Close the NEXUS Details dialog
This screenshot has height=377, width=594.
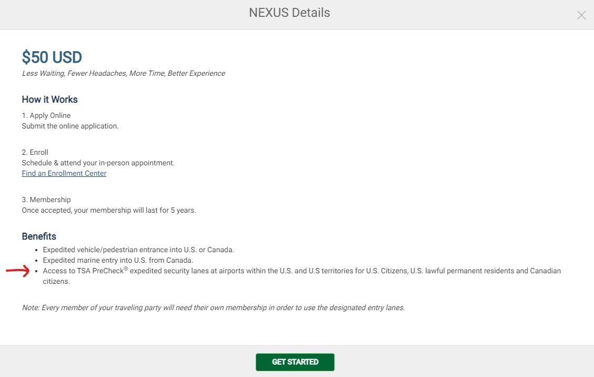click(581, 15)
